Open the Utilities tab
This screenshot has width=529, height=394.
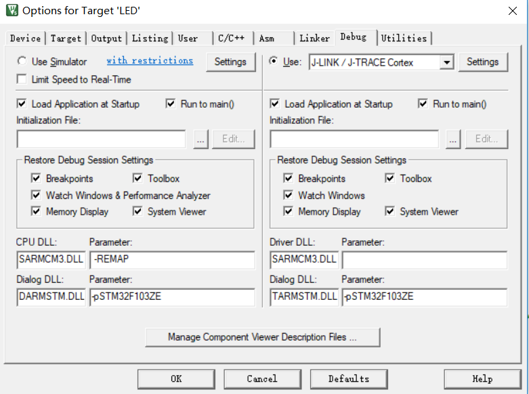point(404,39)
